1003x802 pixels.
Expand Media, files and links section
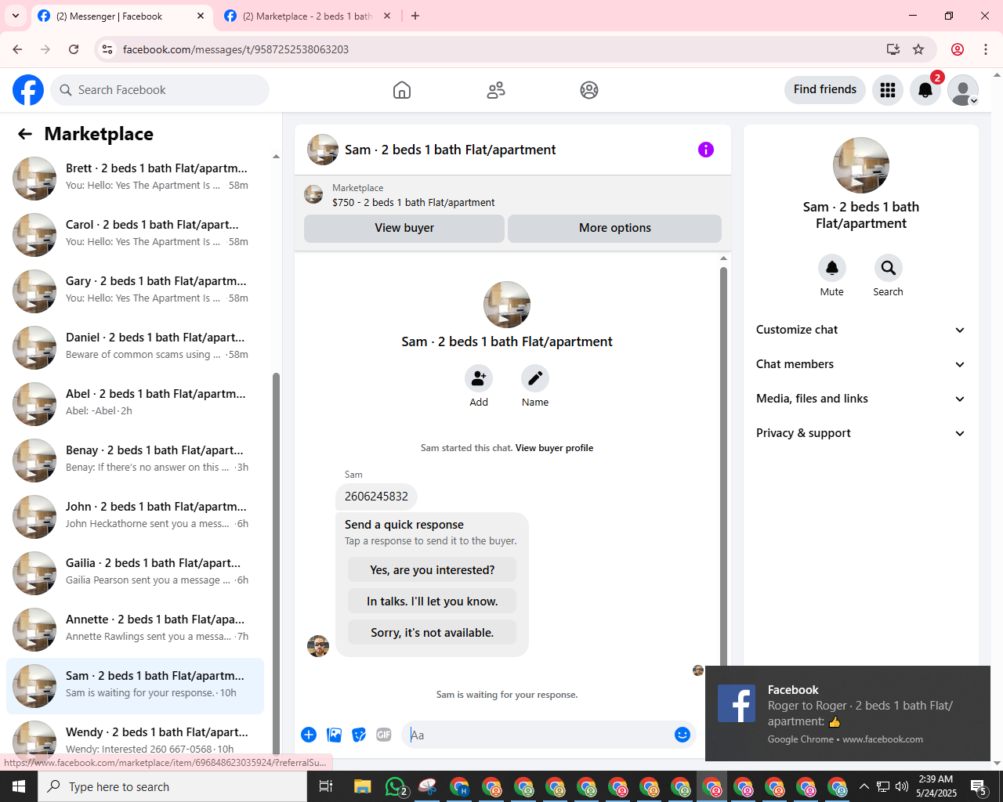pyautogui.click(x=861, y=399)
